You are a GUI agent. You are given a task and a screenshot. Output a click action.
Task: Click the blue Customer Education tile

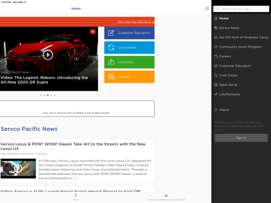129,33
